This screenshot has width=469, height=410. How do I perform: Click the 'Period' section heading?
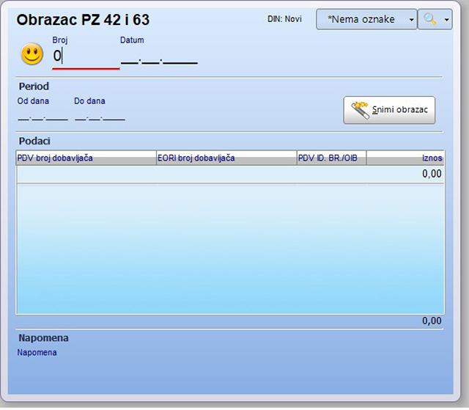34,87
